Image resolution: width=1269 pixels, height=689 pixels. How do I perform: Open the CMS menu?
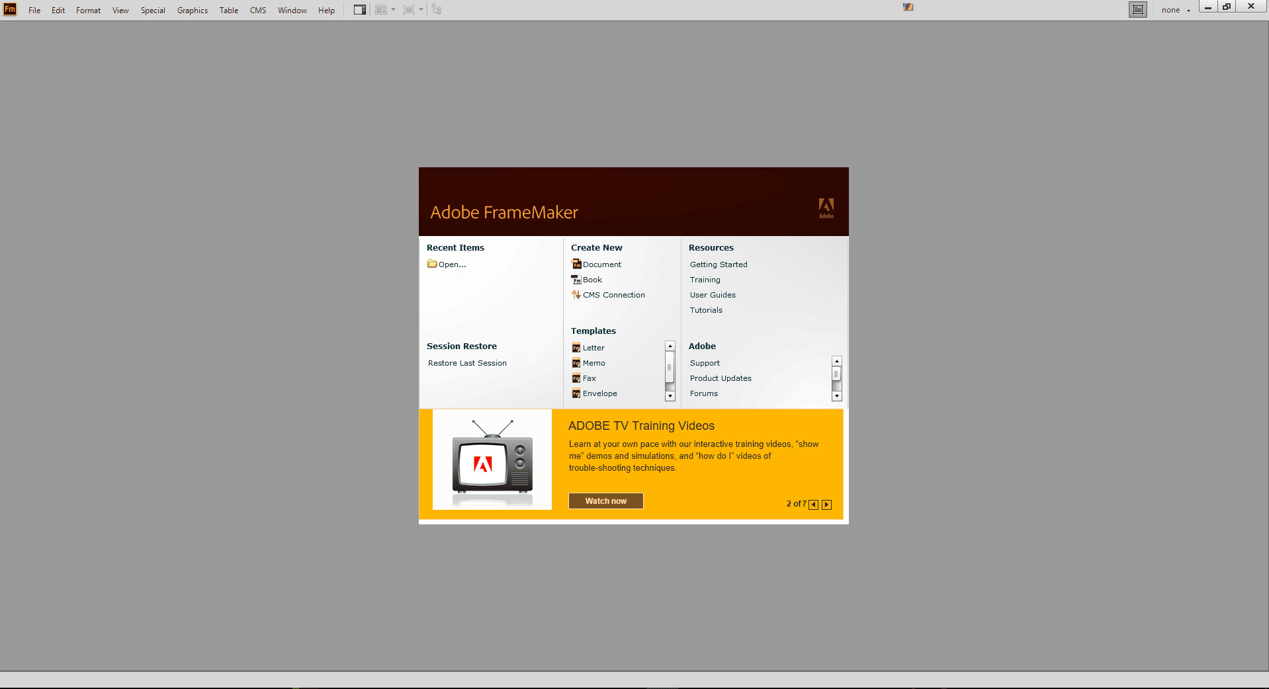tap(258, 10)
